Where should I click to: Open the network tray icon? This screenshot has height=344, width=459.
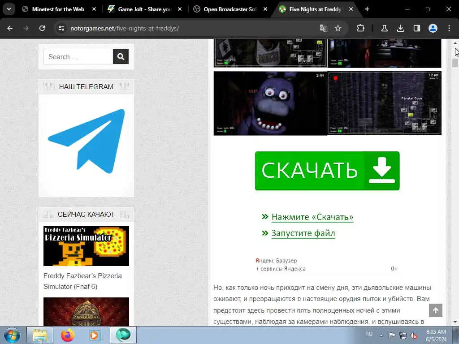point(403,335)
